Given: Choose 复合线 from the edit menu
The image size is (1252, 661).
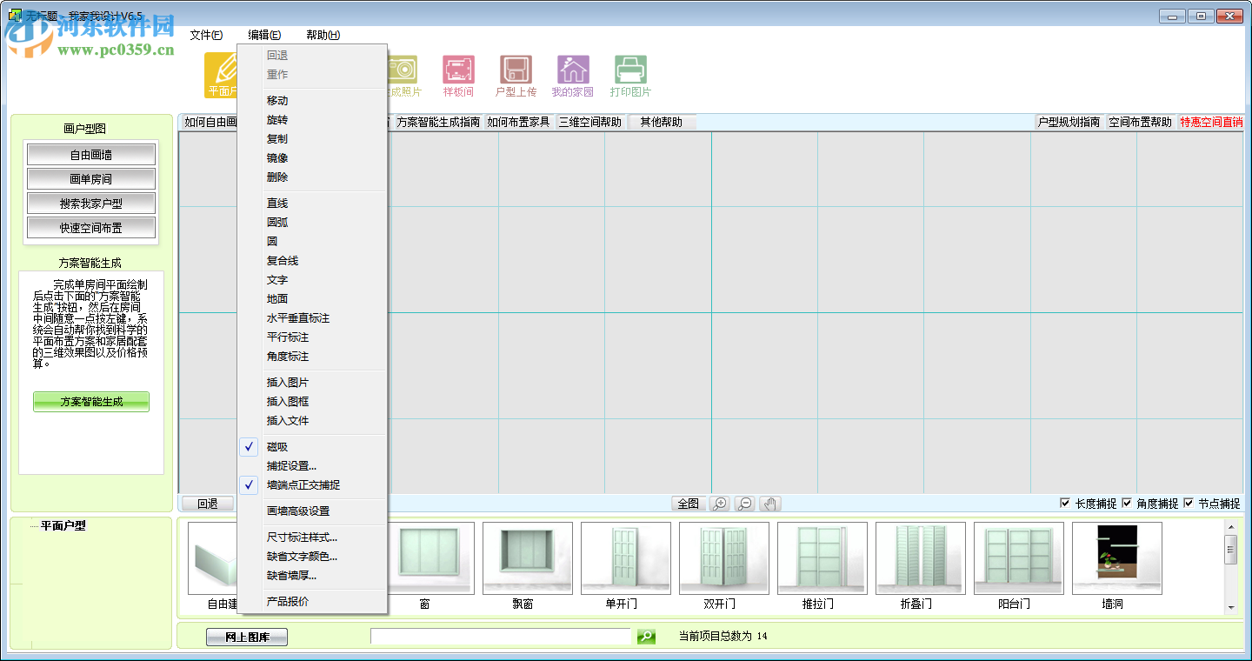Looking at the screenshot, I should [x=313, y=261].
